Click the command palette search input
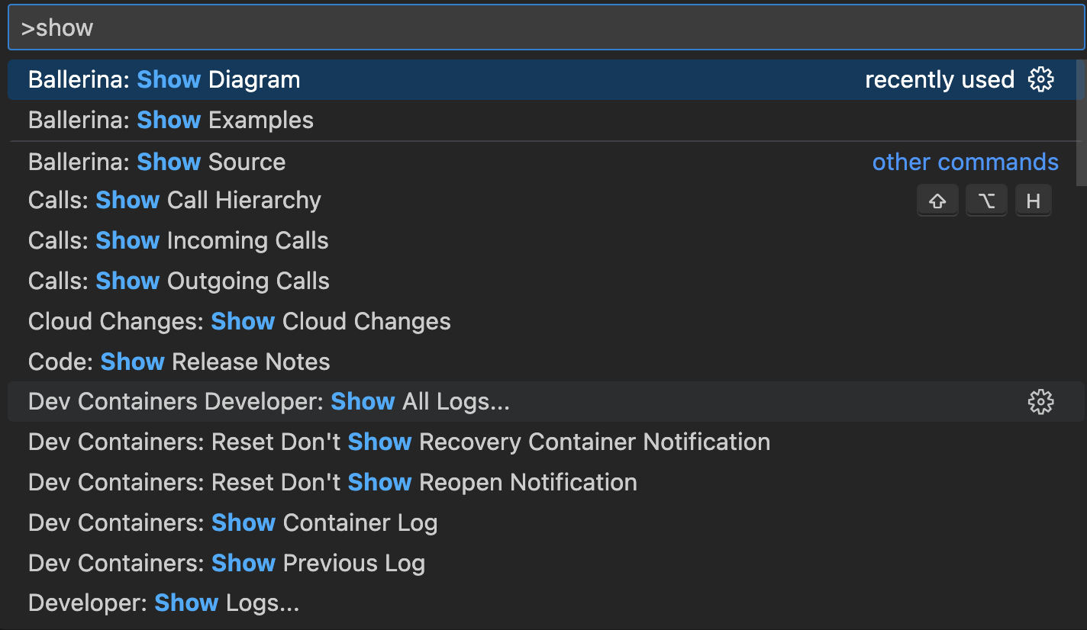1087x630 pixels. click(547, 27)
